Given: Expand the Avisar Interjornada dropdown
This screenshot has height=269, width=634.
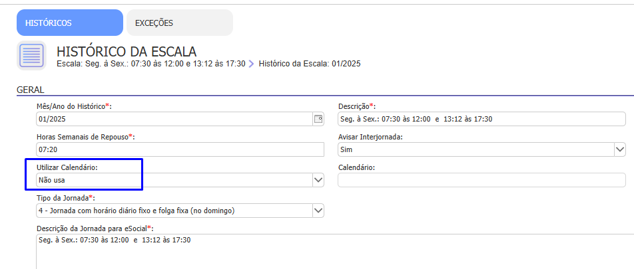Looking at the screenshot, I should [619, 149].
